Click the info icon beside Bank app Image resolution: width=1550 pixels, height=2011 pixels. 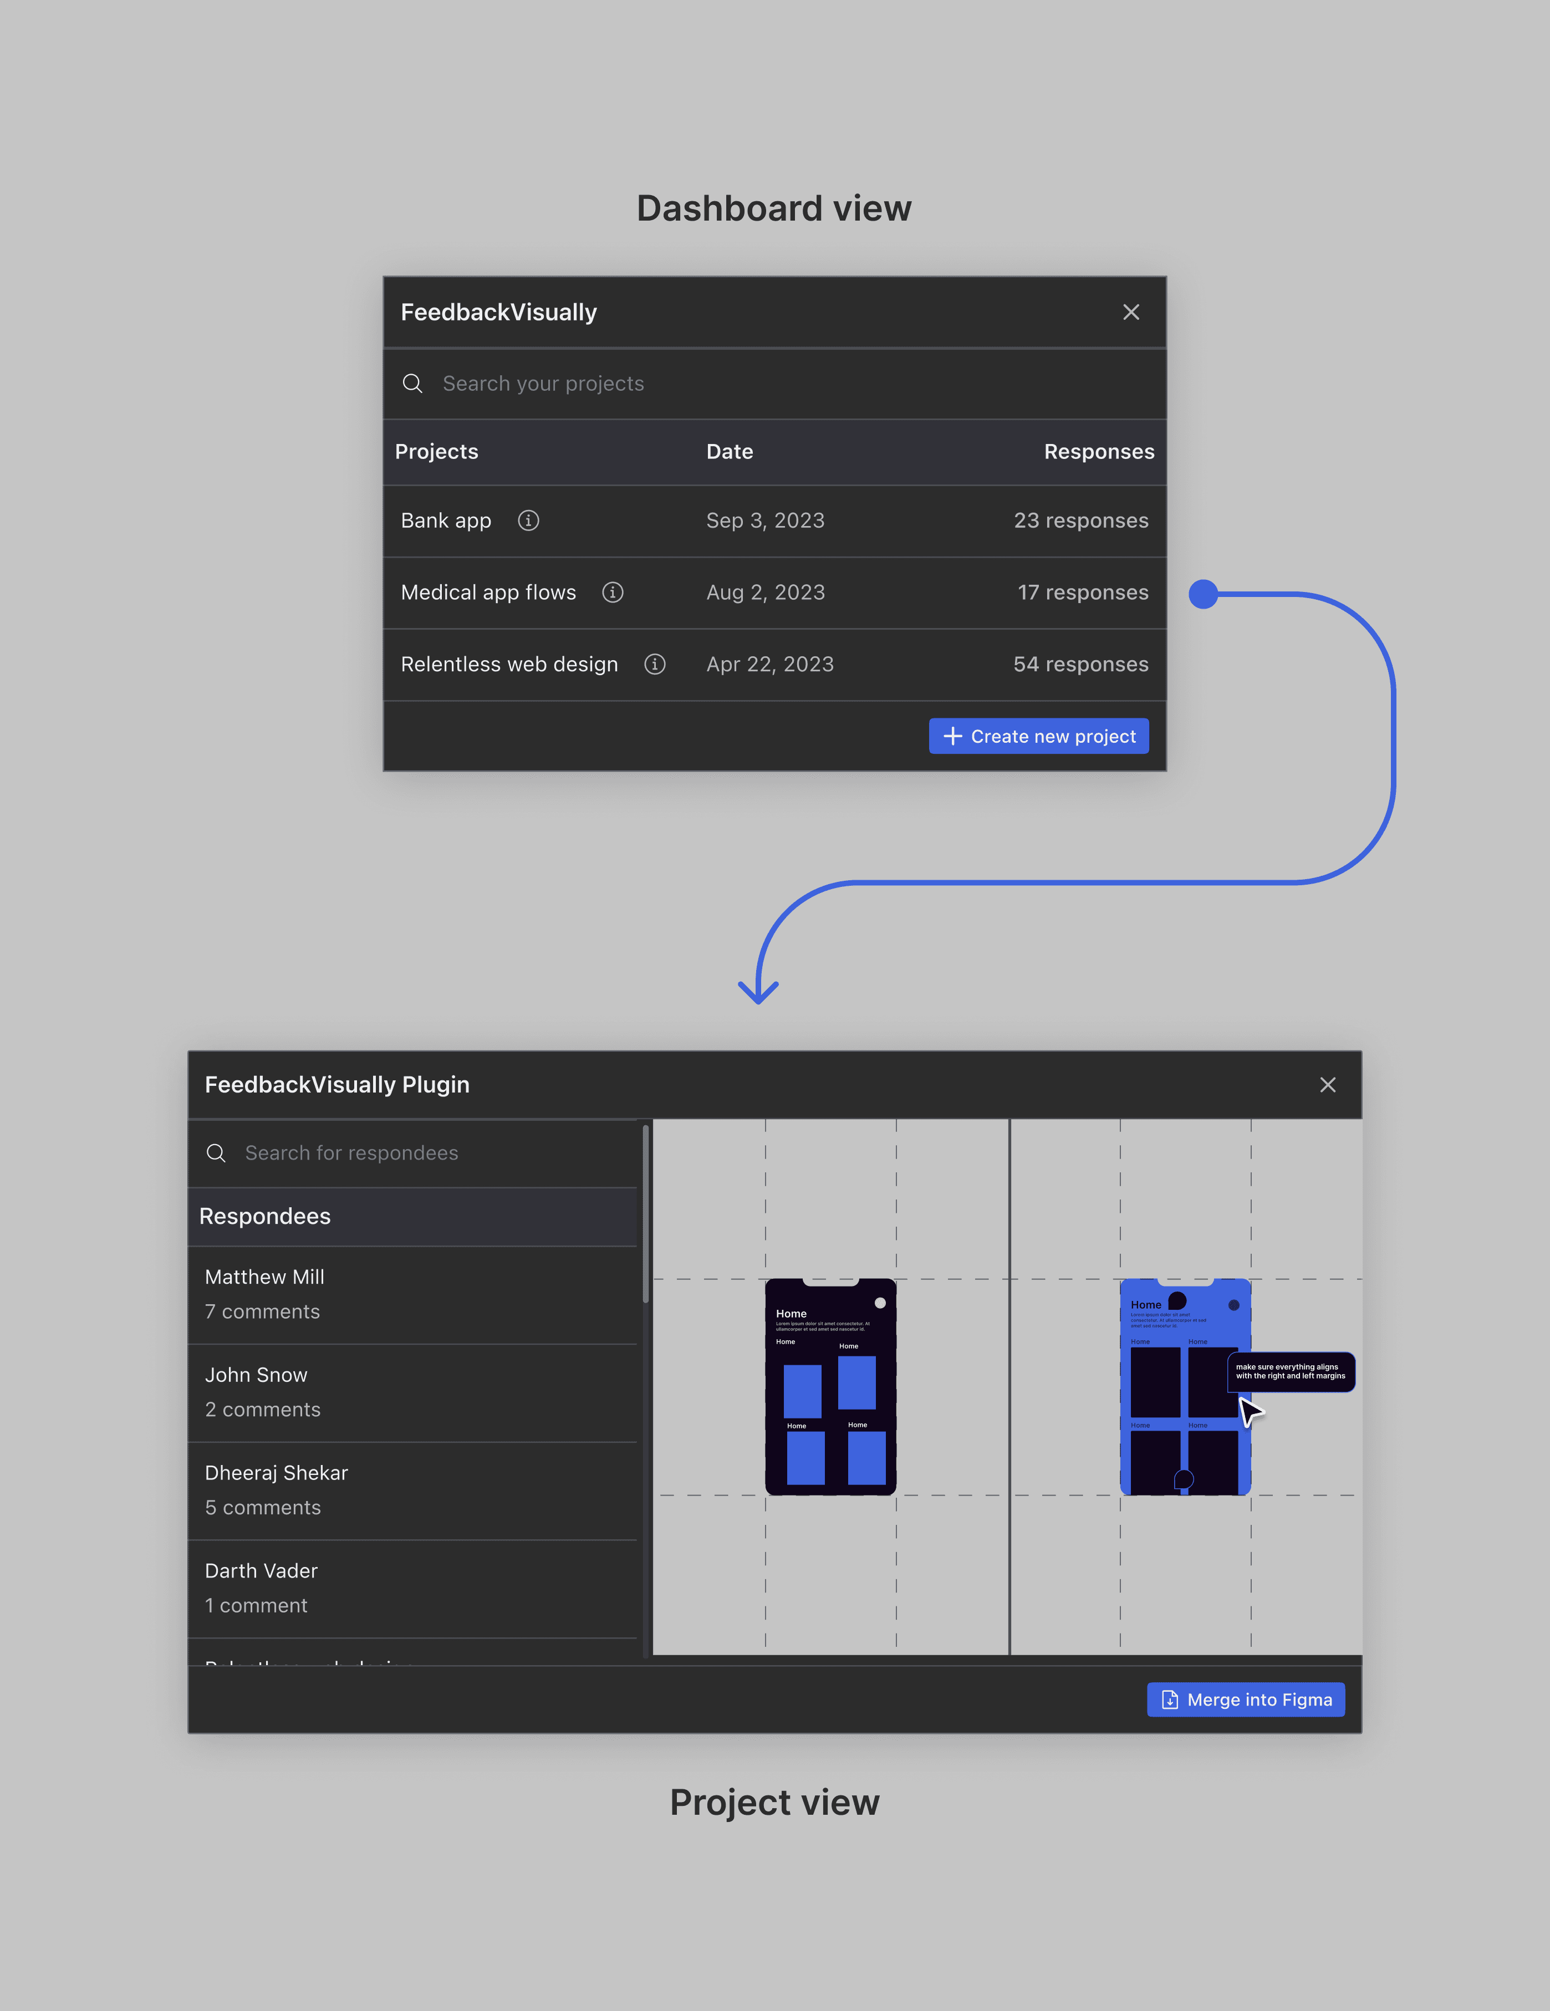click(x=529, y=520)
